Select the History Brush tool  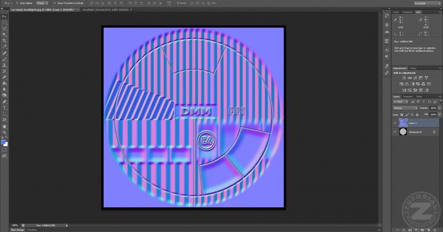[x=4, y=71]
